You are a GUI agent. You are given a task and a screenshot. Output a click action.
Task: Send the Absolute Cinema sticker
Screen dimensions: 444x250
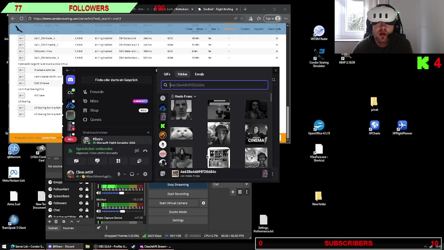pos(256,133)
